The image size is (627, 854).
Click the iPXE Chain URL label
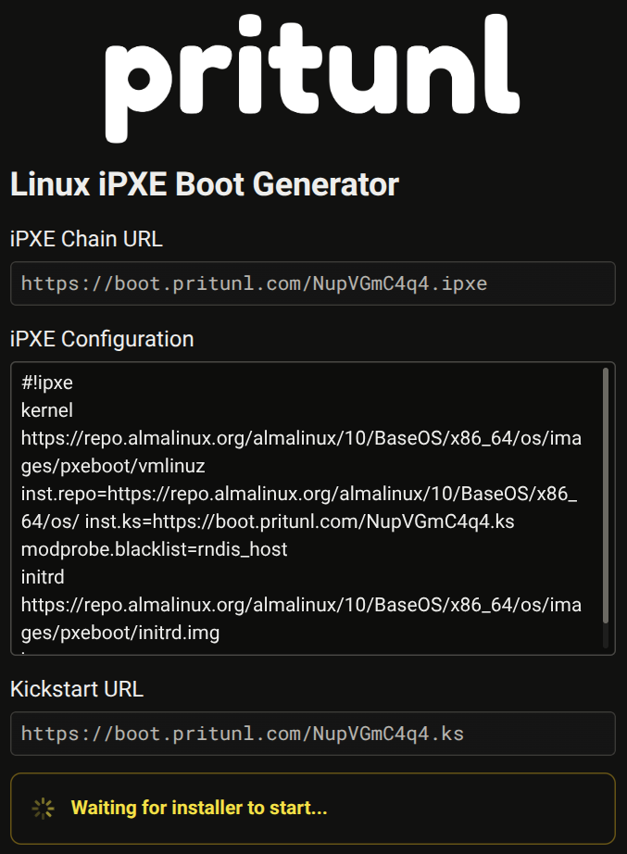(x=86, y=239)
